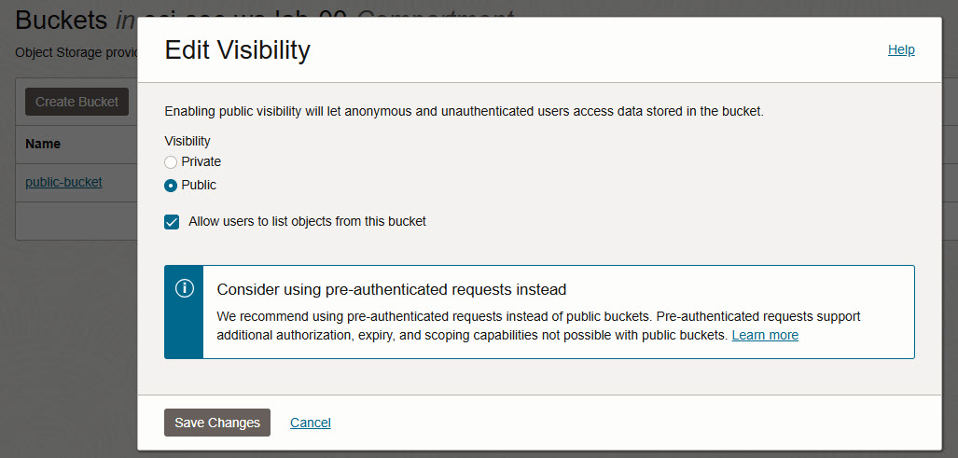Click the Edit Visibility dialog title
This screenshot has width=958, height=458.
238,50
